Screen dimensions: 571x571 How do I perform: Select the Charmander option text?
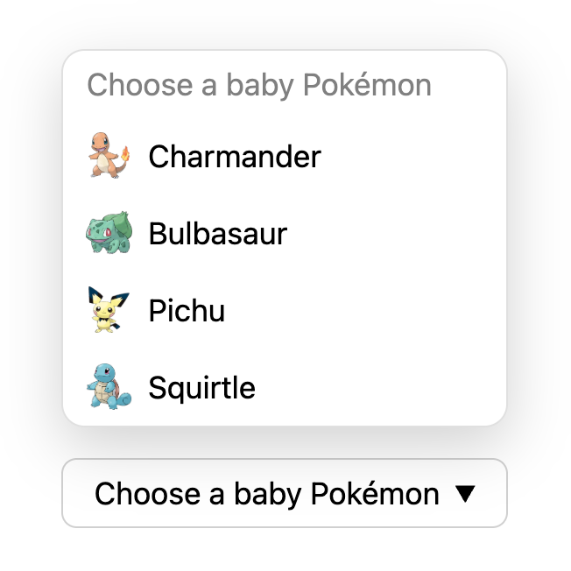point(235,157)
